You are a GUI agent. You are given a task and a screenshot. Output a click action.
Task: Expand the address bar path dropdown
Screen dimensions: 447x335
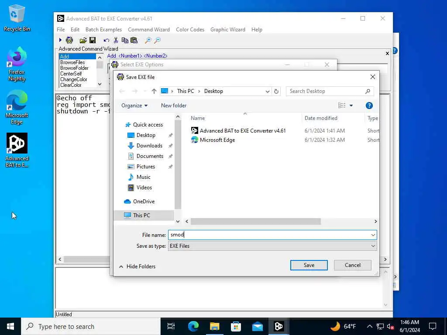click(x=268, y=92)
